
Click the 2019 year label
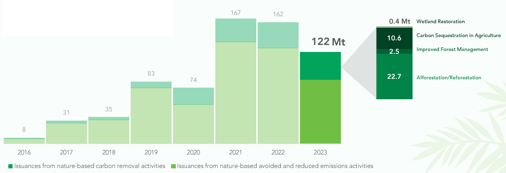point(151,152)
